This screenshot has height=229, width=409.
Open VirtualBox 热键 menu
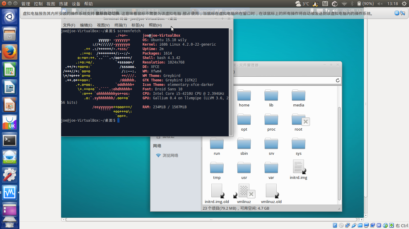pyautogui.click(x=63, y=4)
